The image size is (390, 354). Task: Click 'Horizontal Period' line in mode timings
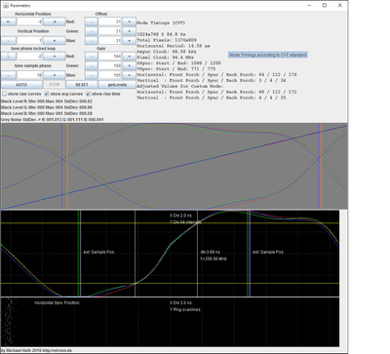pyautogui.click(x=174, y=46)
